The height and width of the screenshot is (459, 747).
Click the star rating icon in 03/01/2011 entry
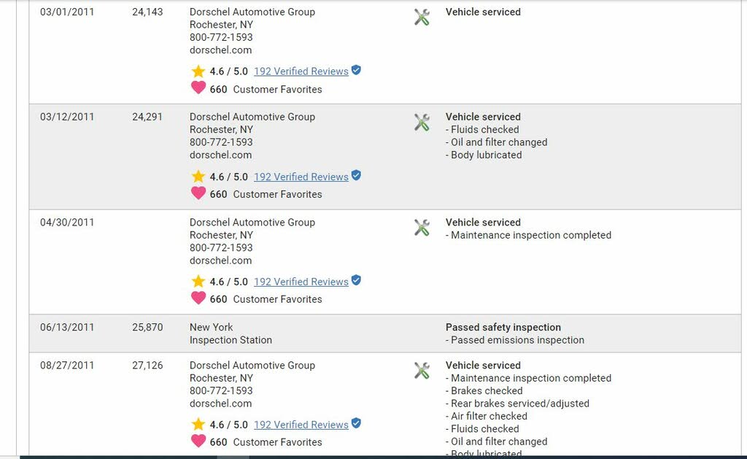198,72
